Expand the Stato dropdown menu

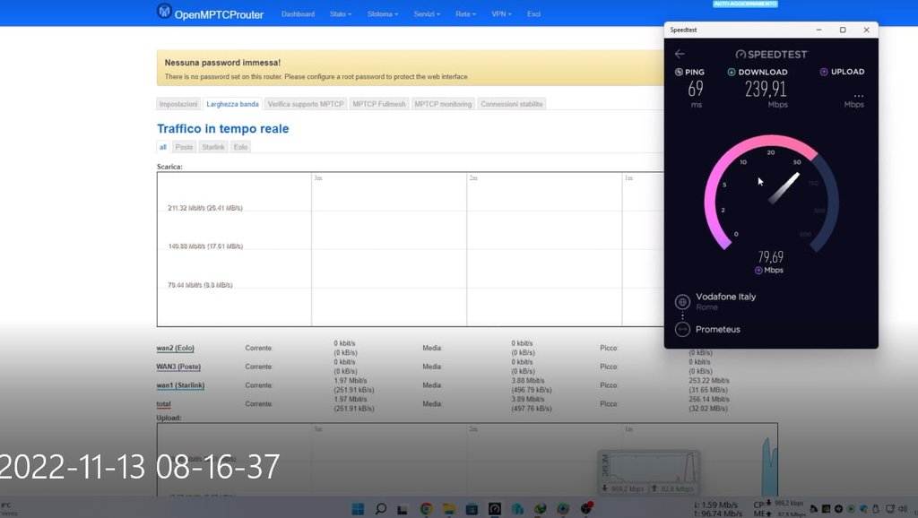click(340, 14)
